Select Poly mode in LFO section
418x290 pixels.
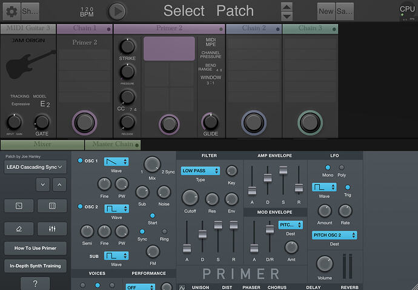tap(342, 167)
